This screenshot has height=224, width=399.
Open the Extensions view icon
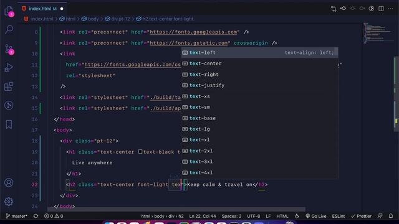coord(9,86)
